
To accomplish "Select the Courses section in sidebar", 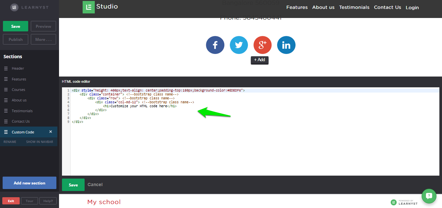I will click(x=18, y=90).
